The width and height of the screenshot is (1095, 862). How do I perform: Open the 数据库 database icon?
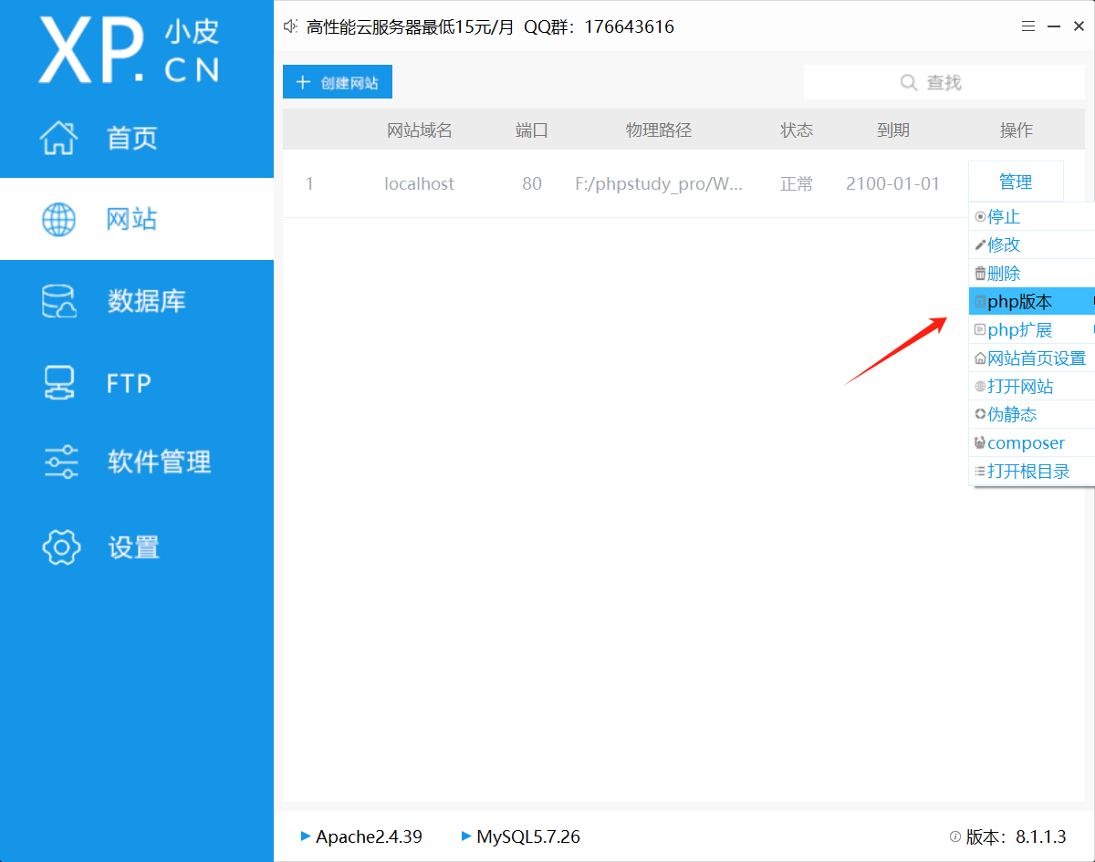pyautogui.click(x=59, y=301)
